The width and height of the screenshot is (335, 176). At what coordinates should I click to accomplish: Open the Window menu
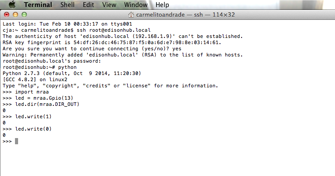[x=136, y=5]
